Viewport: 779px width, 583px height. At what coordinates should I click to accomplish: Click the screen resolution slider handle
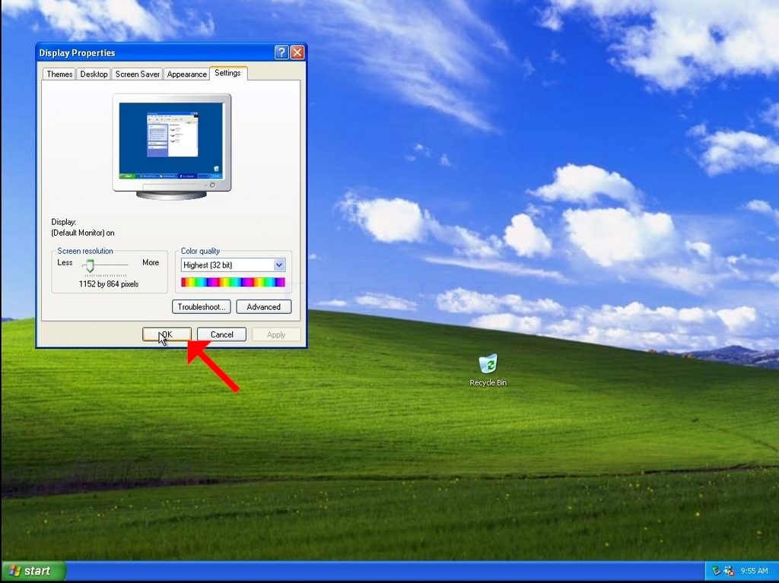(90, 266)
